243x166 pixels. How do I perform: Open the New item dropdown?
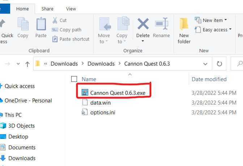(211, 20)
